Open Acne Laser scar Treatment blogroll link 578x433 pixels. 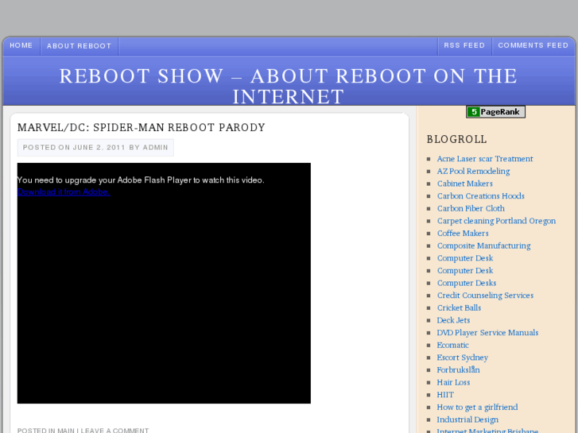coord(485,159)
